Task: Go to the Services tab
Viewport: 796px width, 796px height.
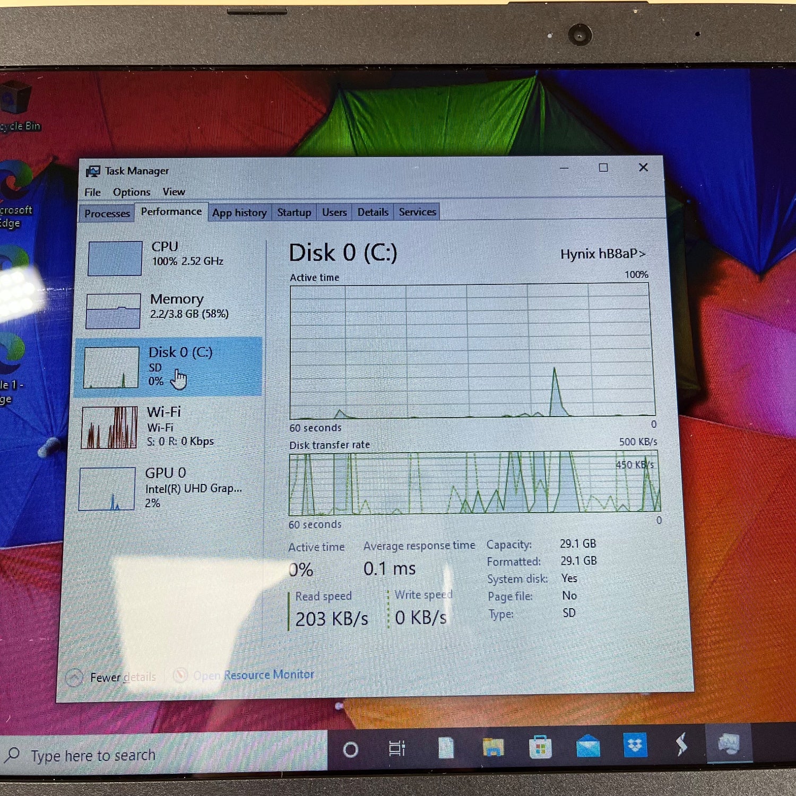Action: click(x=417, y=212)
